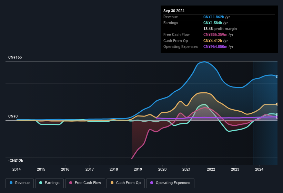The height and width of the screenshot is (193, 283).
Task: Click the Free Cash Flow tooltip label
Action: (x=176, y=34)
